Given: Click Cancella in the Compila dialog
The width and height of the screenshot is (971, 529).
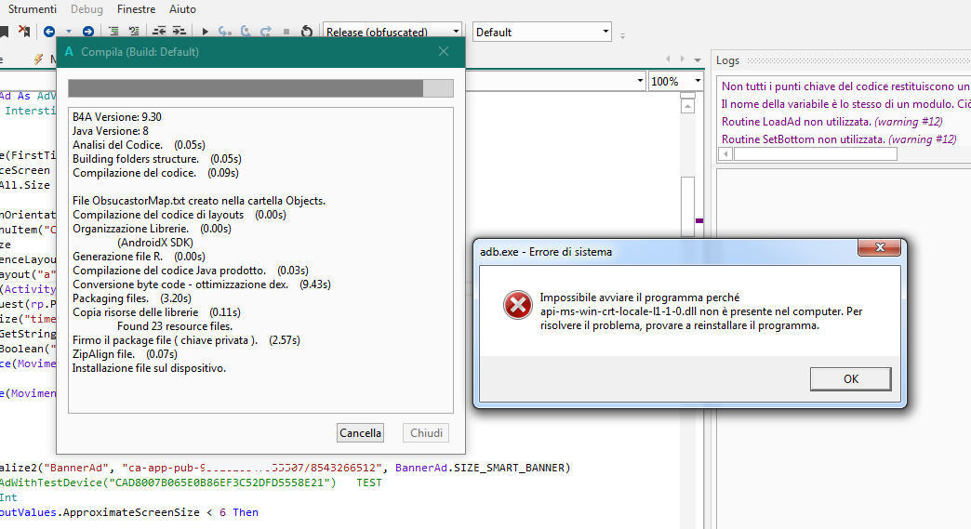Looking at the screenshot, I should [x=360, y=432].
